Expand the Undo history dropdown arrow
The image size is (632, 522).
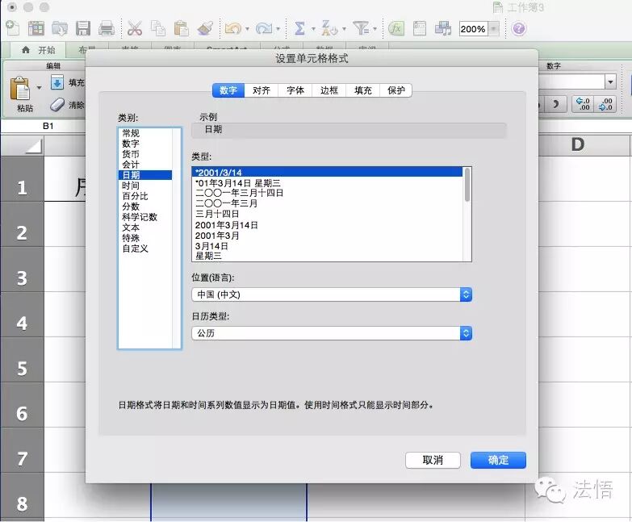248,29
